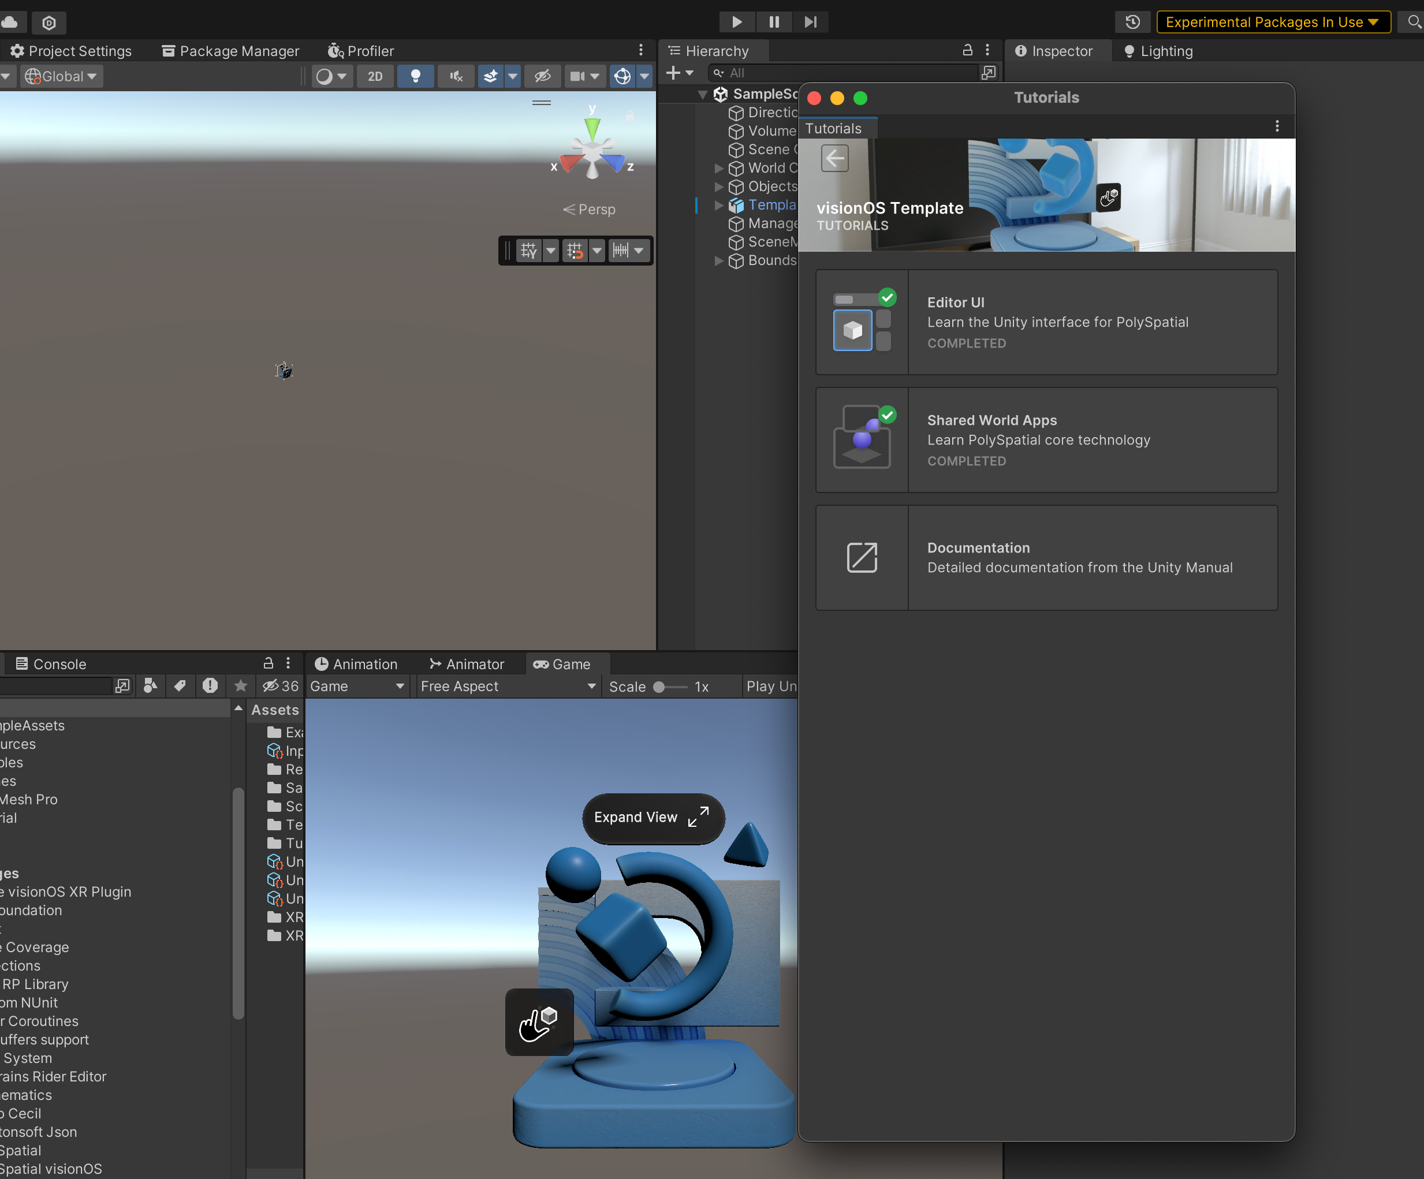Viewport: 1424px width, 1179px height.
Task: Click the Pause button in the toolbar
Action: coord(774,22)
